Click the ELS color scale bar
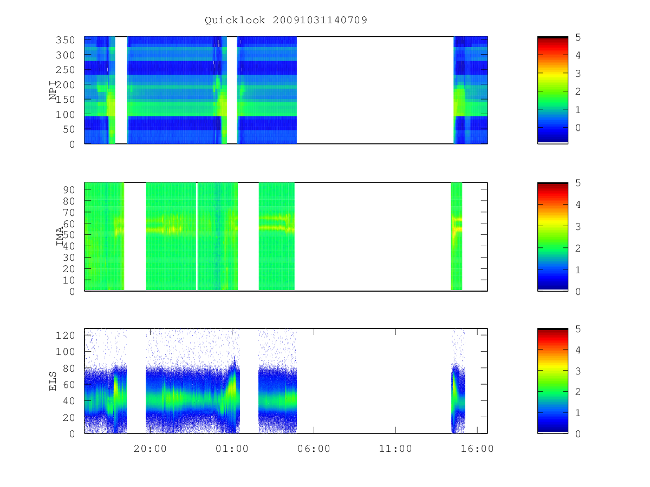 (x=552, y=381)
